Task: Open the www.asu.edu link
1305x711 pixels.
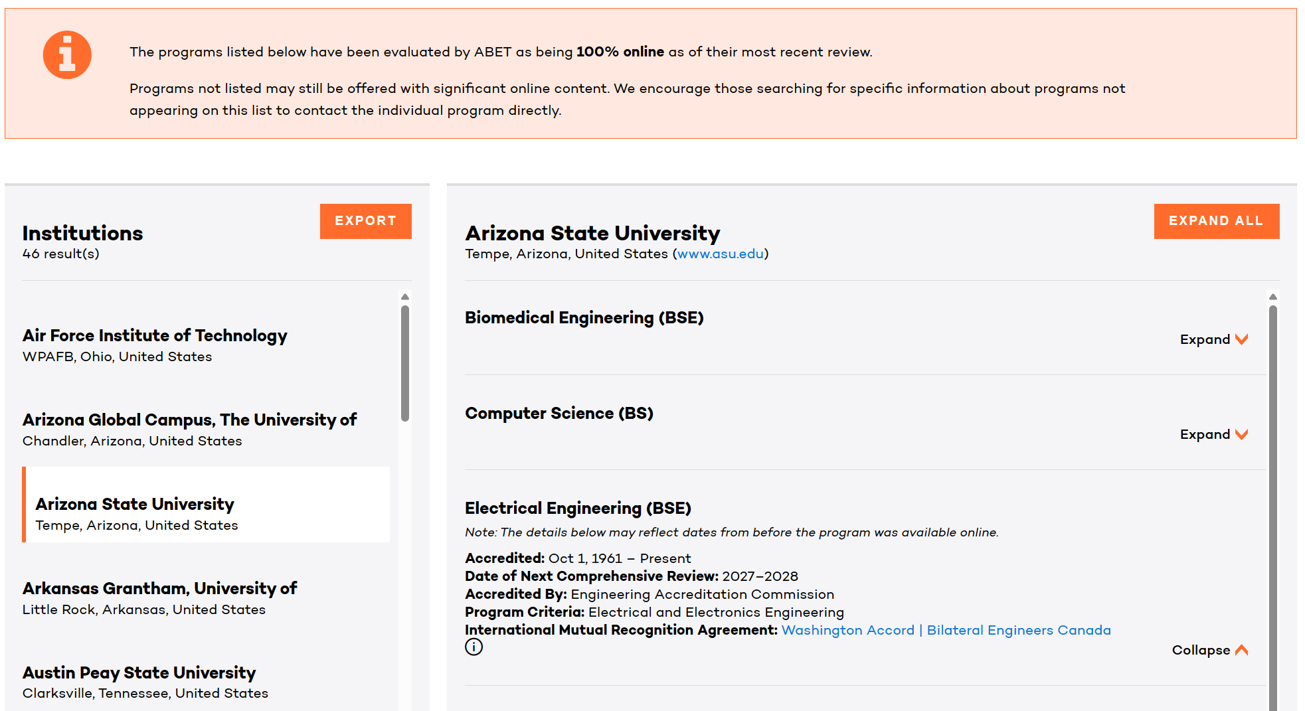Action: pos(720,254)
